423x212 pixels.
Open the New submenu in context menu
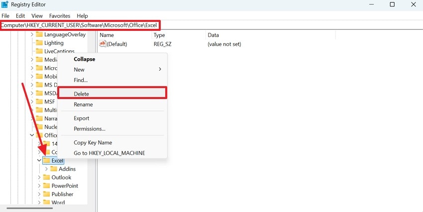112,70
